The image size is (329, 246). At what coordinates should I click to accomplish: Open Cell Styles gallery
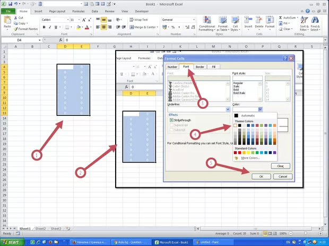point(235,24)
